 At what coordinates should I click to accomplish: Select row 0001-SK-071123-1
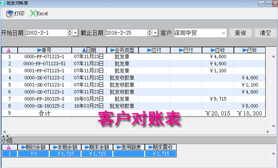[x=134, y=85]
